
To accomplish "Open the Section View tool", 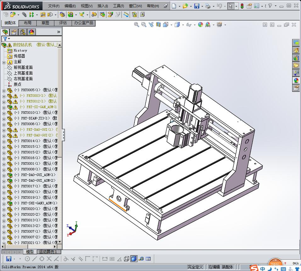I will point(158,25).
